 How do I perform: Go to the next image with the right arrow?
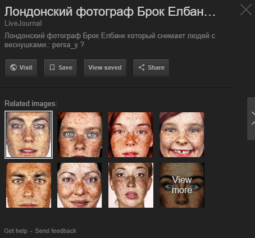pyautogui.click(x=252, y=118)
